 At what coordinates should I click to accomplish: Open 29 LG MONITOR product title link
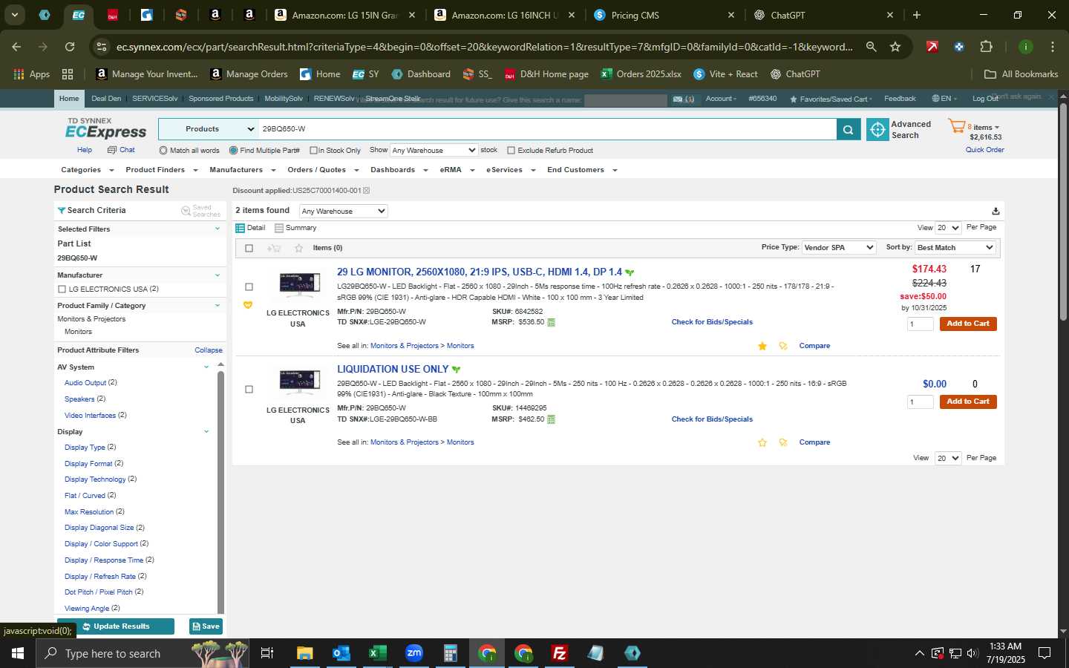[480, 272]
